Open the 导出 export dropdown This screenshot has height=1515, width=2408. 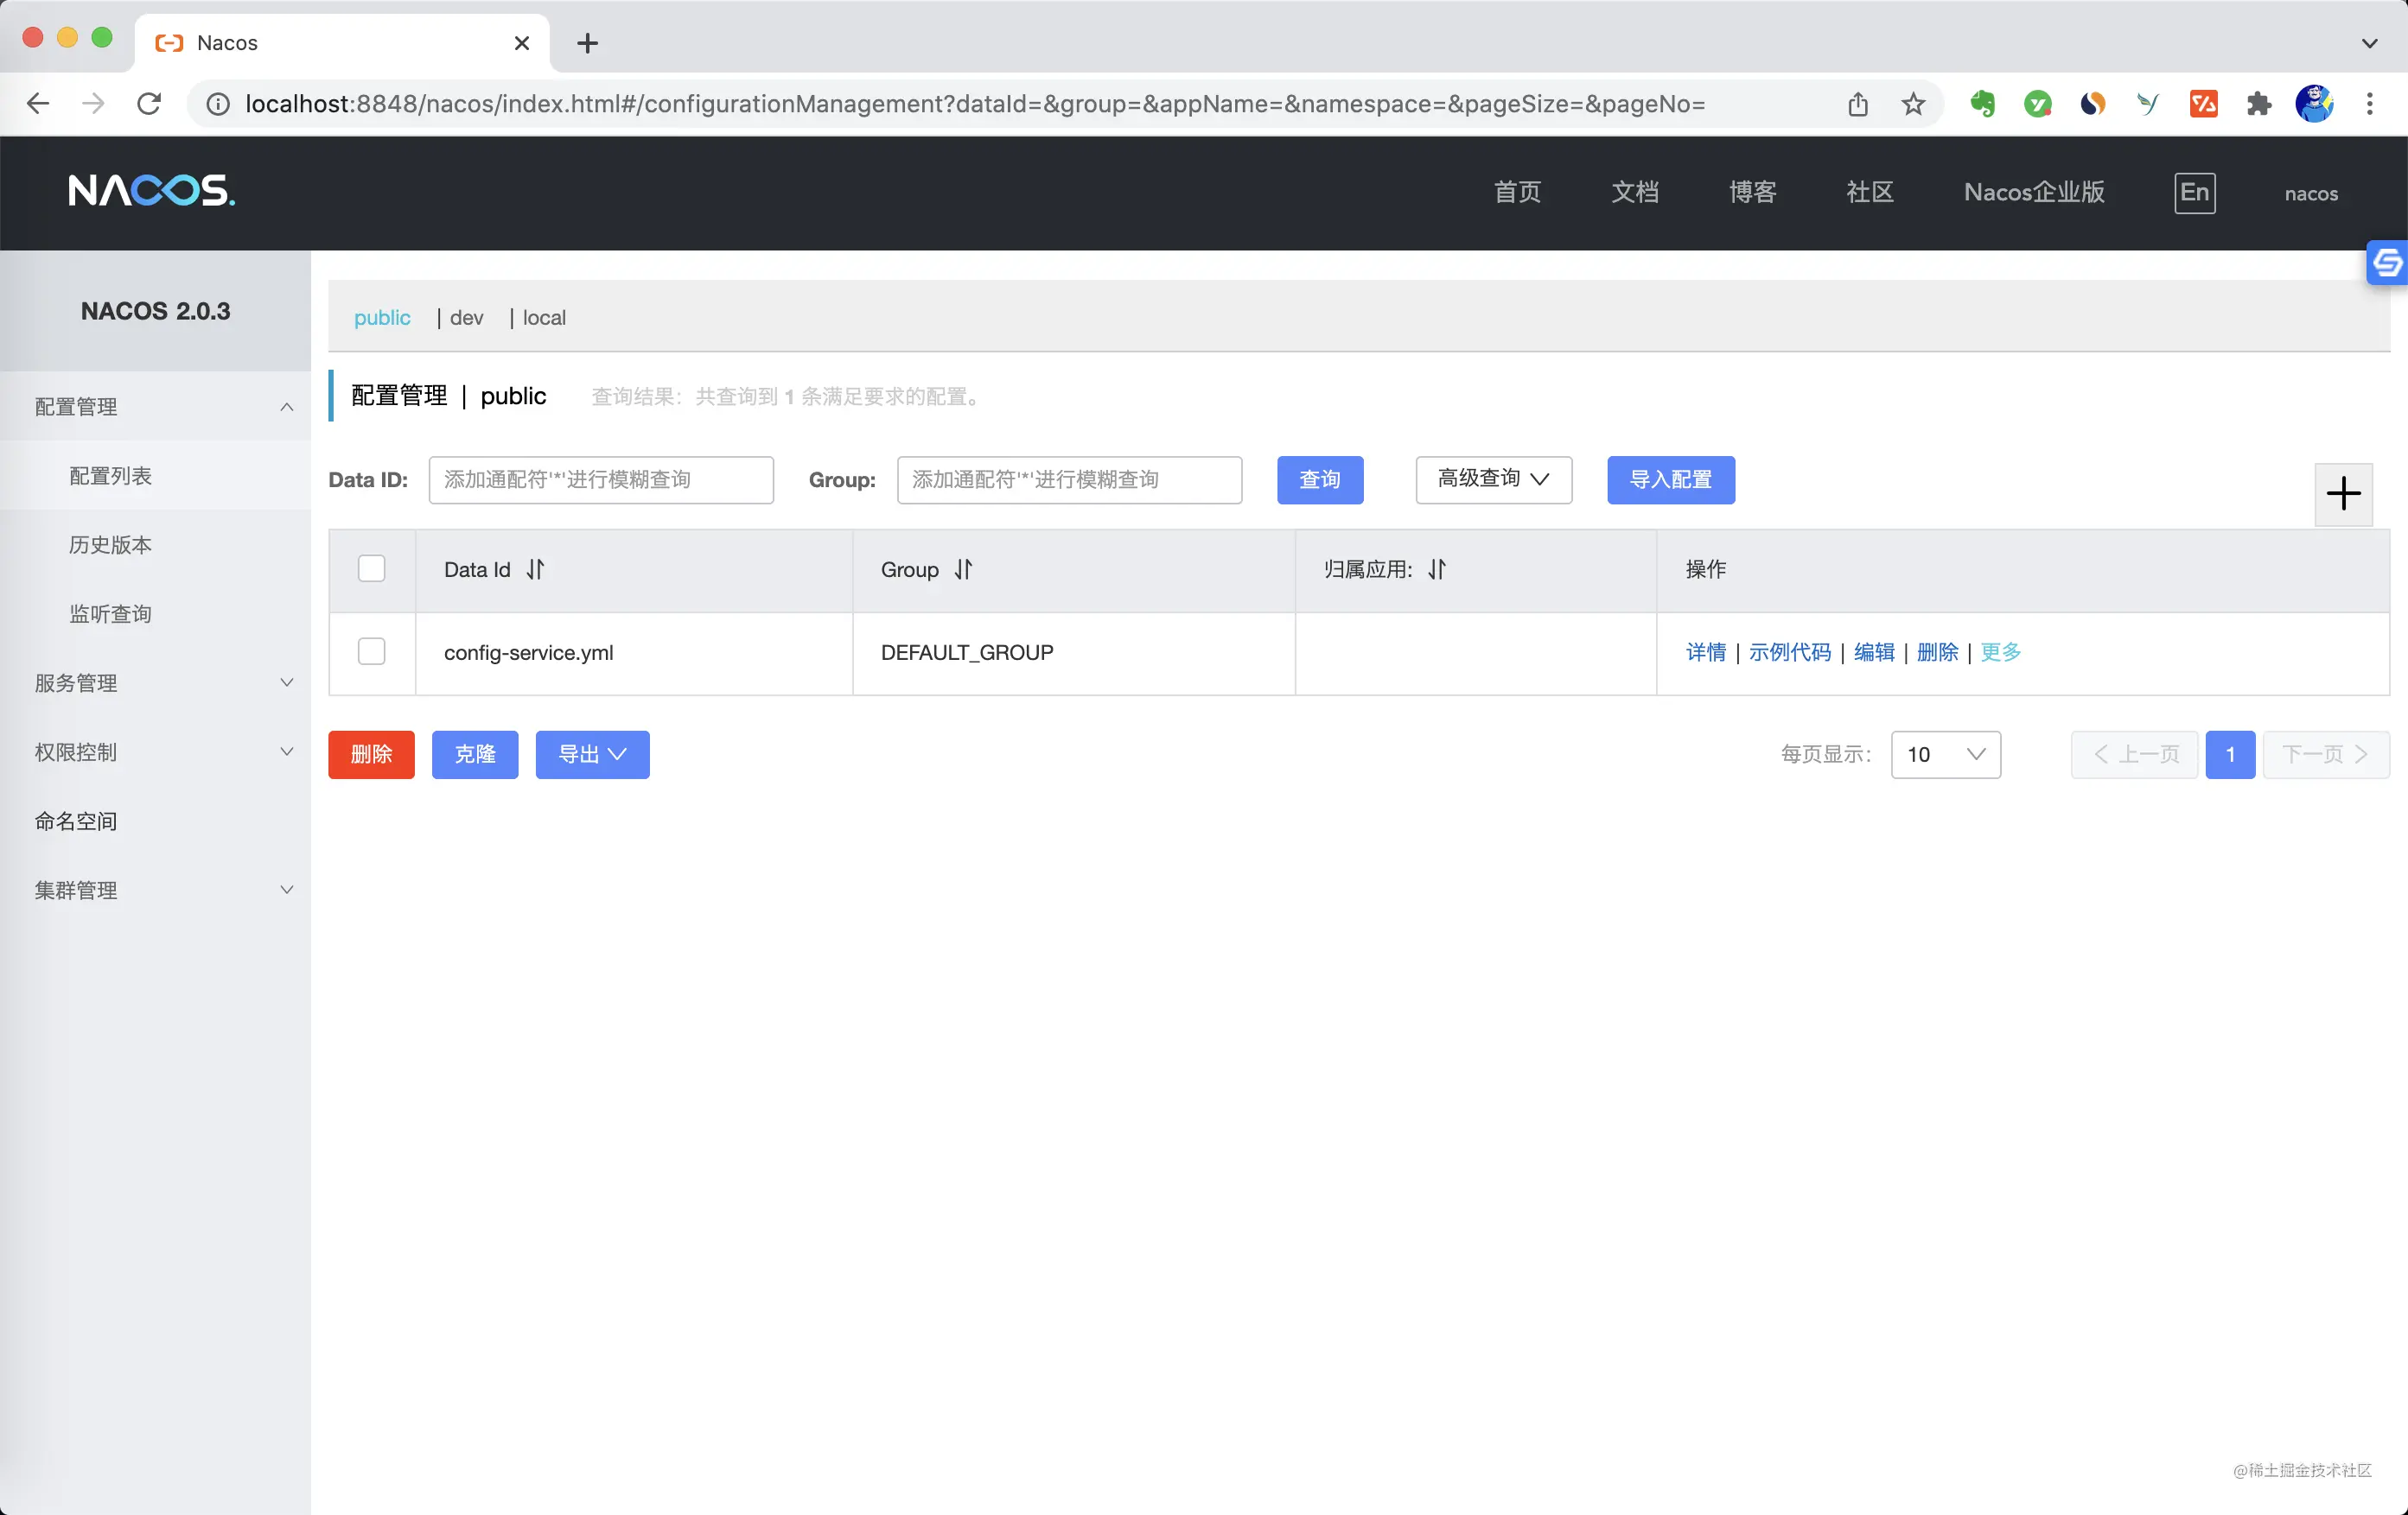click(x=592, y=755)
